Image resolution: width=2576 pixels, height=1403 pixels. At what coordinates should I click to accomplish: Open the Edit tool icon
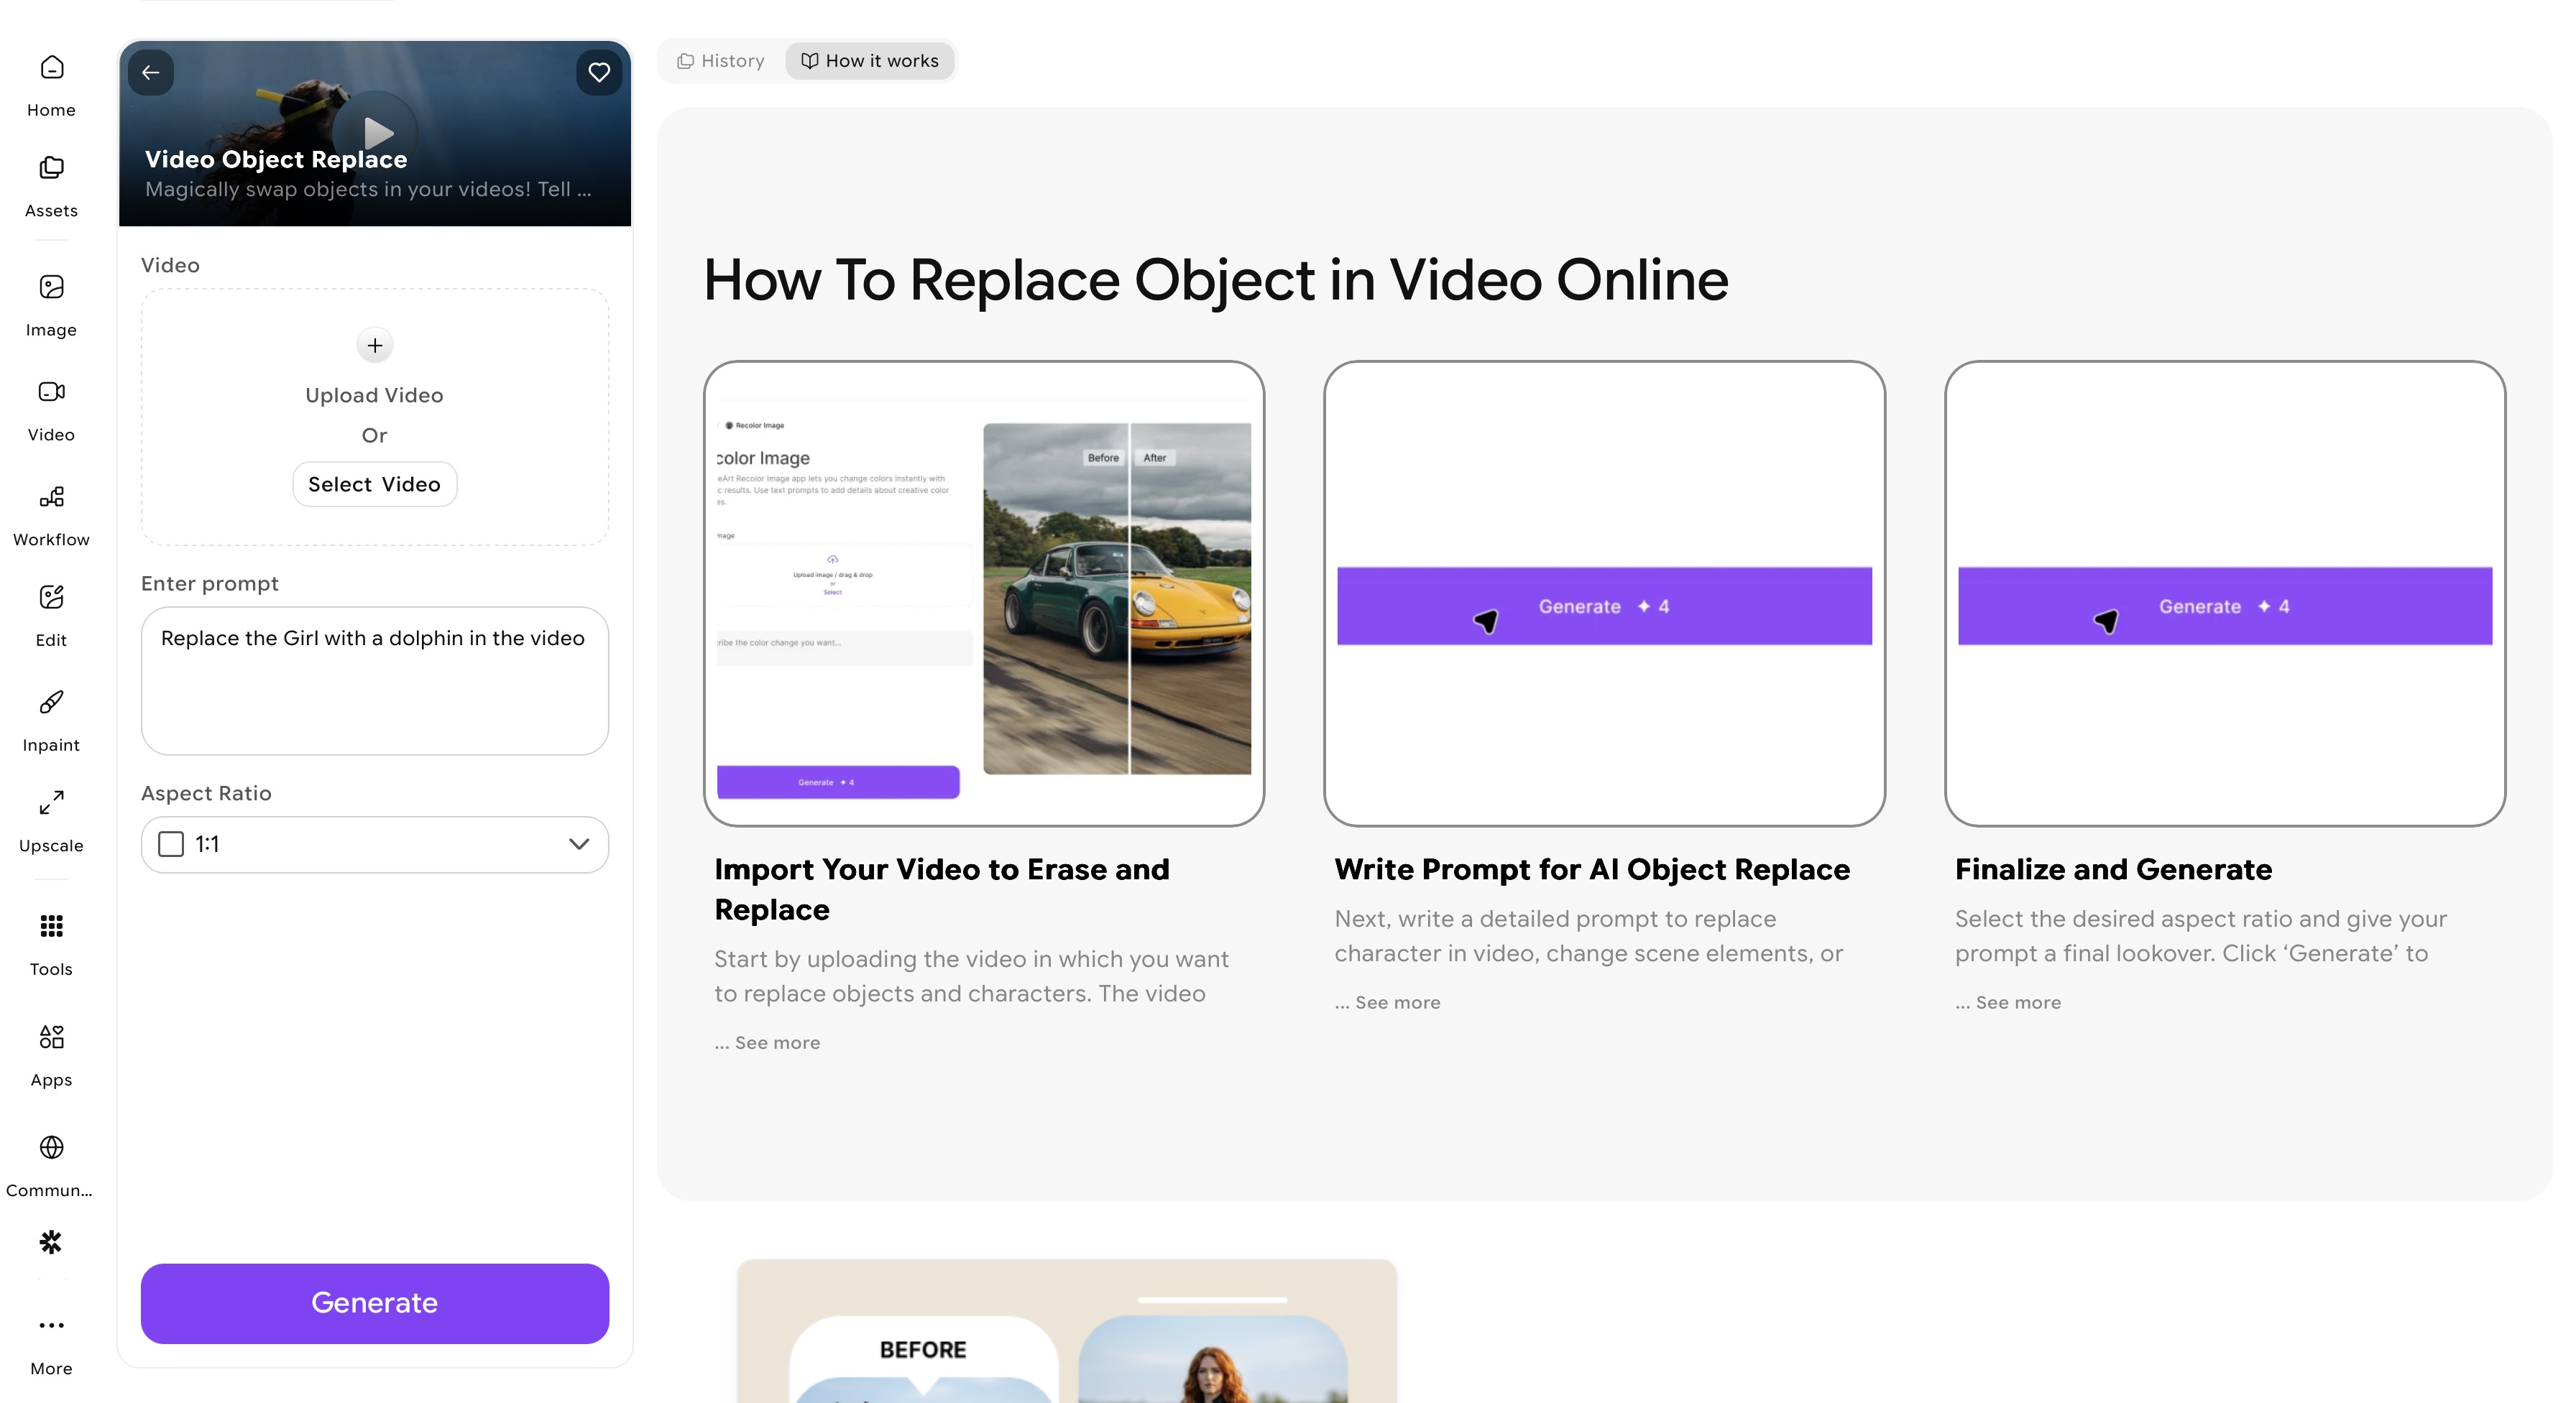(x=51, y=598)
